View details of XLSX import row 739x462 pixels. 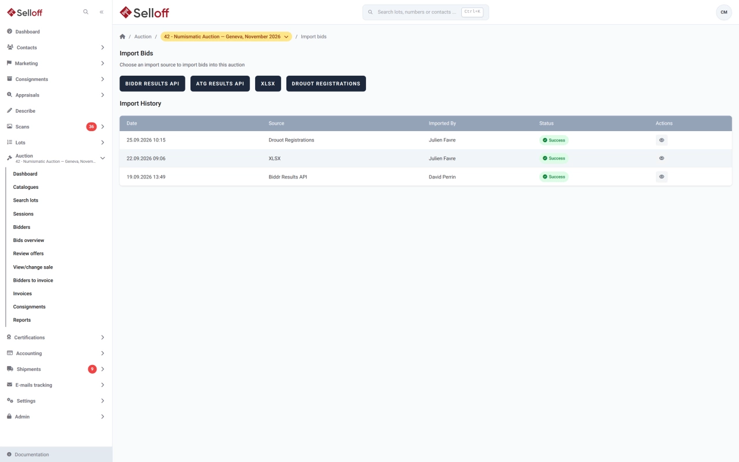tap(662, 158)
